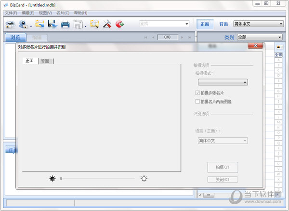Screen dimensions: 289x211
Task: Click the letter M index button
Action: click(x=278, y=122)
